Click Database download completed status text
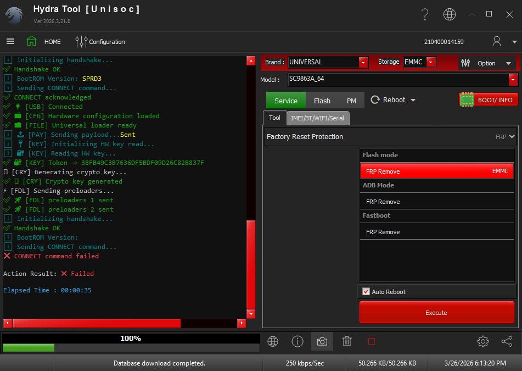This screenshot has height=371, width=522. [159, 363]
